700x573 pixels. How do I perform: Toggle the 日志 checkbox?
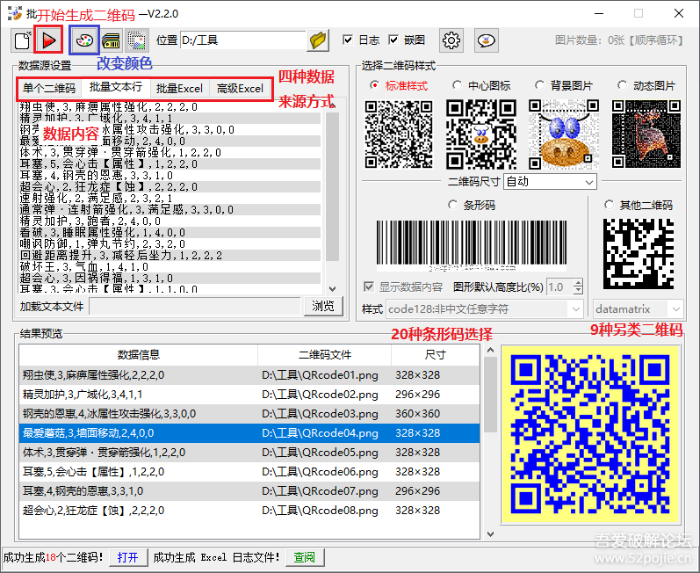pyautogui.click(x=348, y=40)
